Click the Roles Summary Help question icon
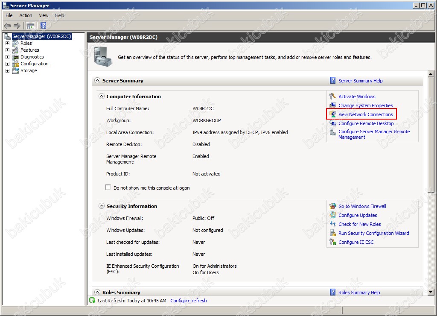The image size is (437, 316). coord(332,292)
